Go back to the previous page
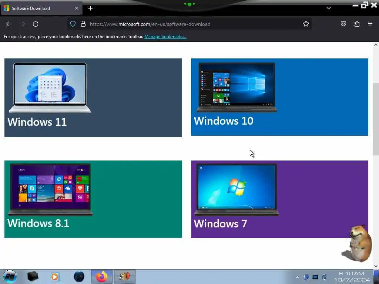Viewport: 379px width, 284px height. coord(9,24)
